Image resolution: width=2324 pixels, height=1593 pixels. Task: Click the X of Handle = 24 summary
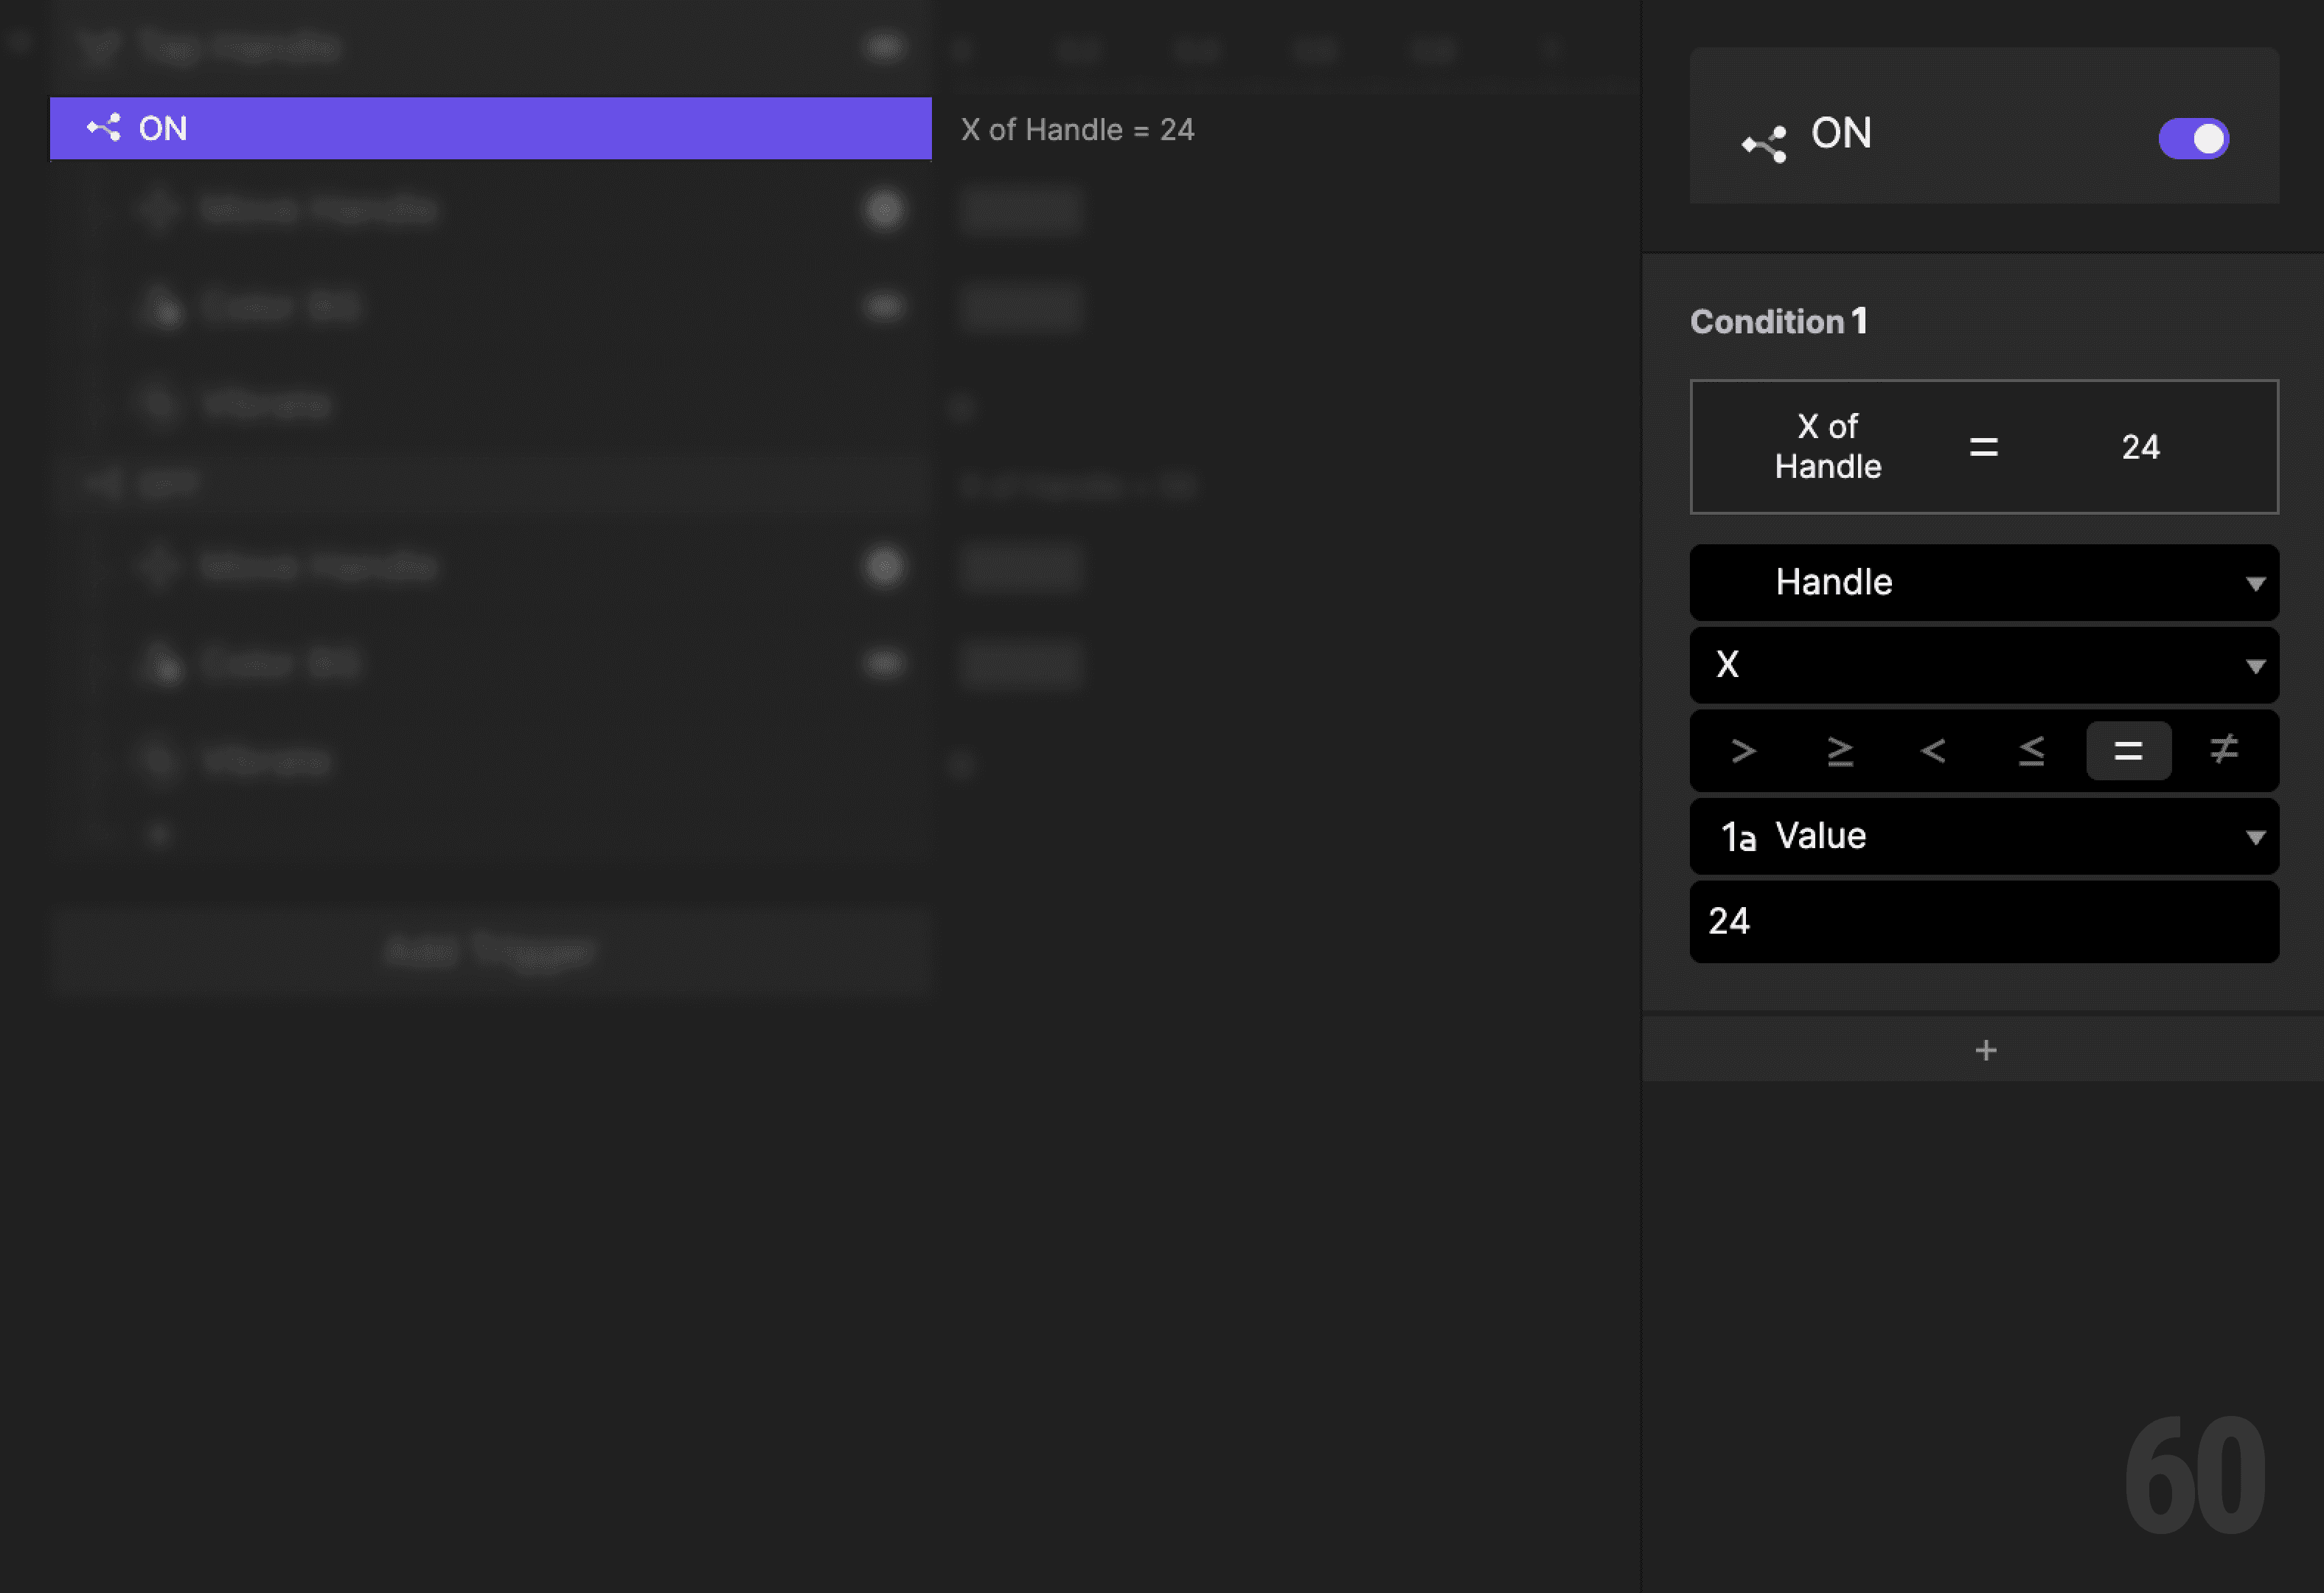(1078, 129)
